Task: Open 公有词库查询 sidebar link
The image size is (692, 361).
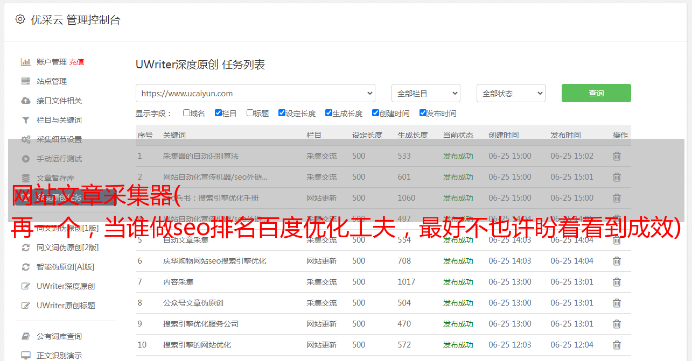Action: pos(59,336)
